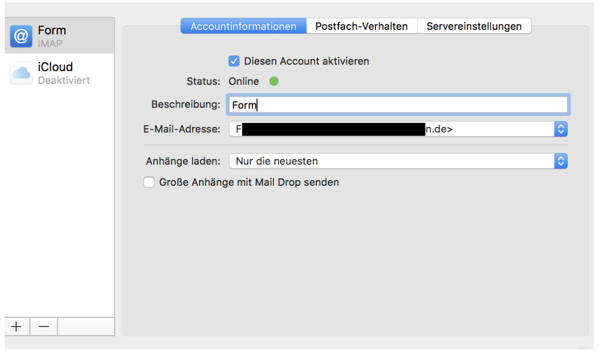This screenshot has height=351, width=599.
Task: Toggle the Diesen Account aktivieren checkbox
Action: 234,61
